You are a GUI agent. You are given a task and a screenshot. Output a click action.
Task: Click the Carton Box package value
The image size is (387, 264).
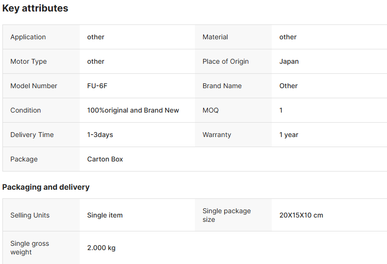(105, 159)
